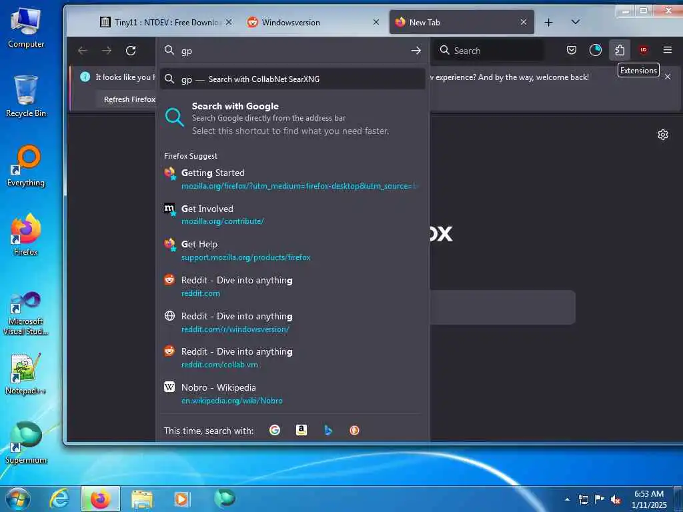
Task: Search this time with Amazon icon
Action: [301, 430]
